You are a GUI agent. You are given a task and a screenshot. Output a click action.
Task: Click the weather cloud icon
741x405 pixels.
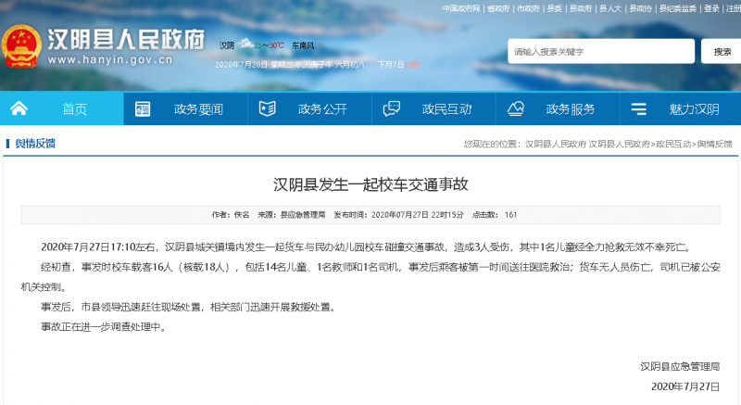246,44
